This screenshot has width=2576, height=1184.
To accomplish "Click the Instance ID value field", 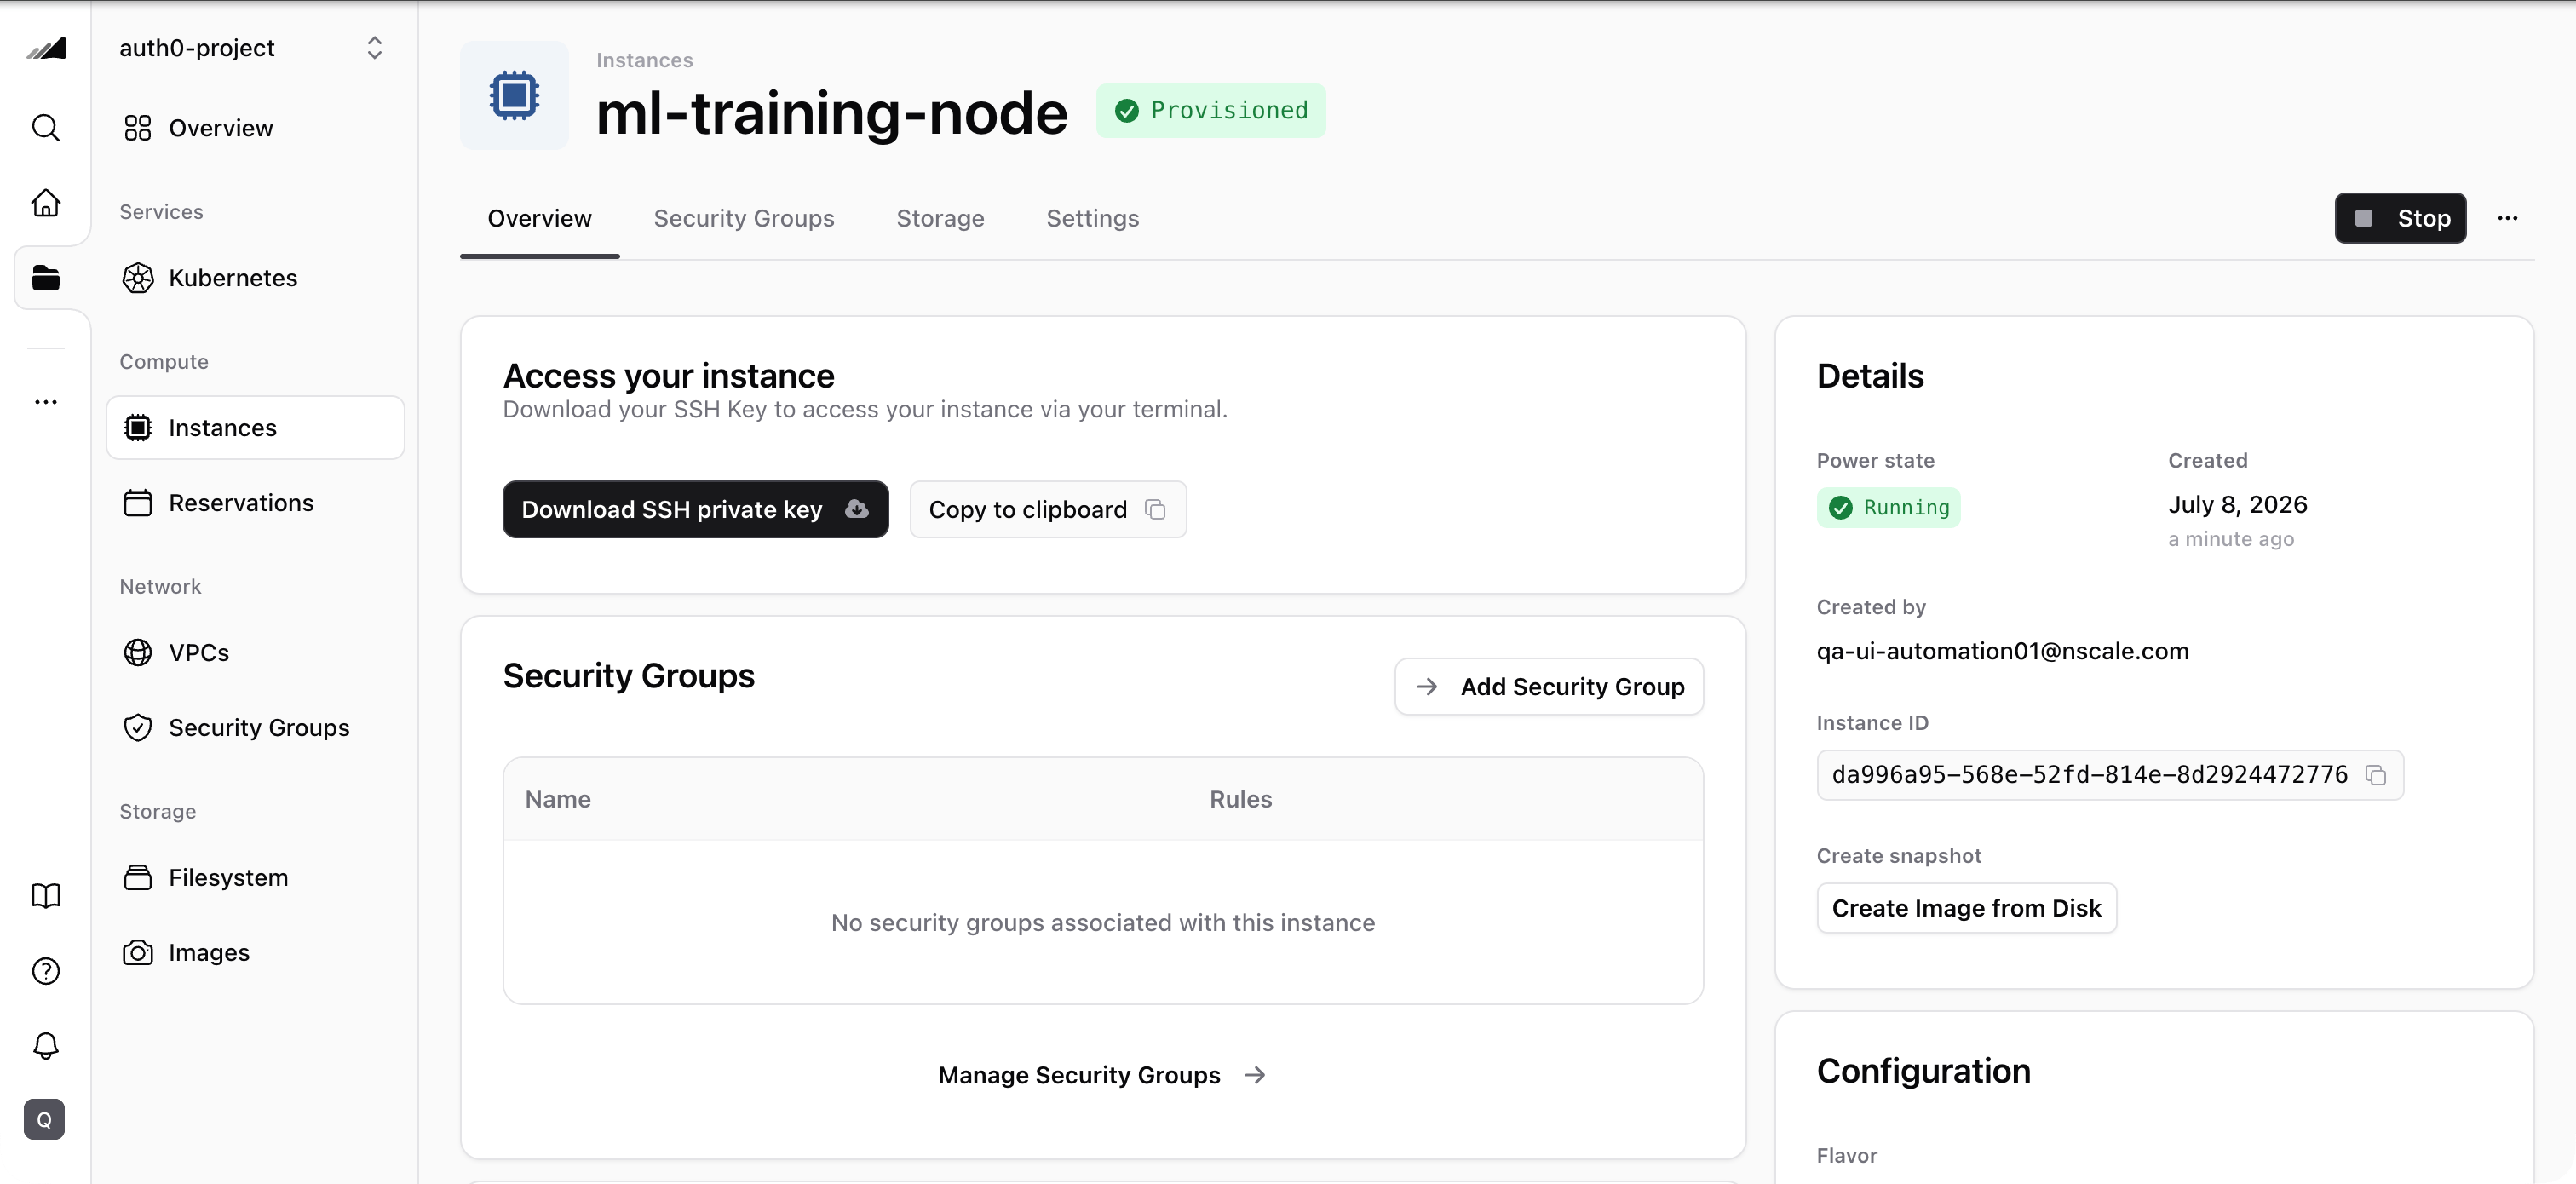I will click(2110, 775).
